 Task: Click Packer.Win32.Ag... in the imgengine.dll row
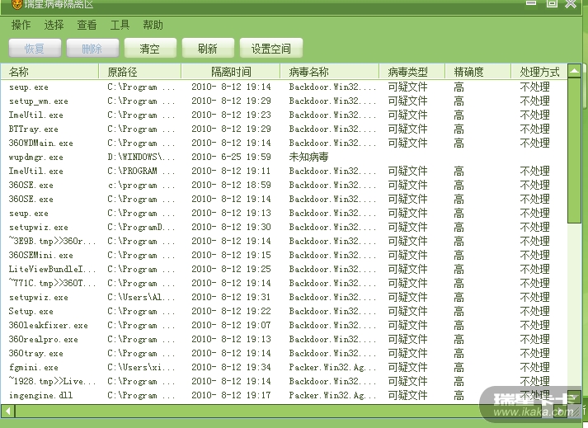pyautogui.click(x=332, y=395)
